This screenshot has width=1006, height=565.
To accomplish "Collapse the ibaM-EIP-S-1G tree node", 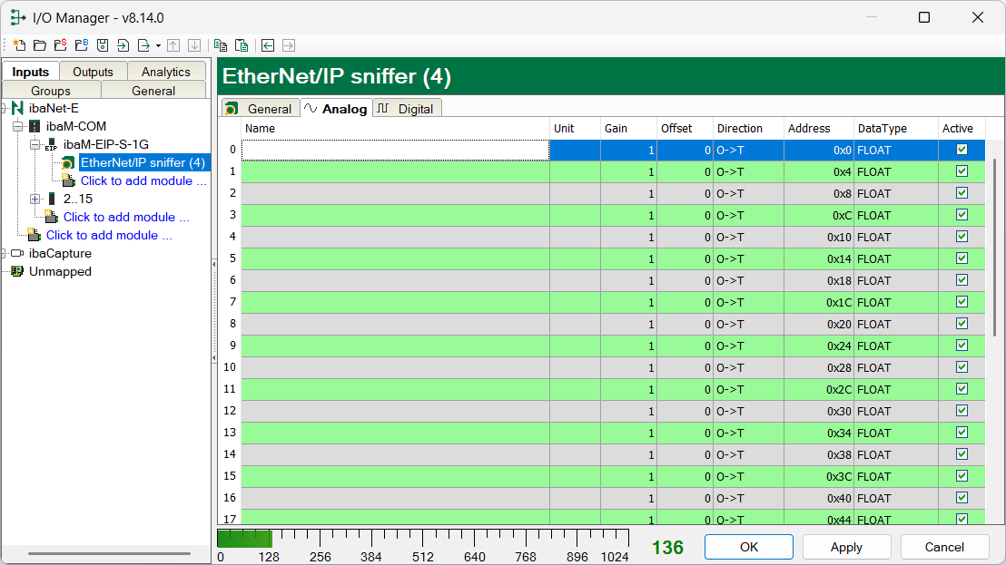I will 35,144.
